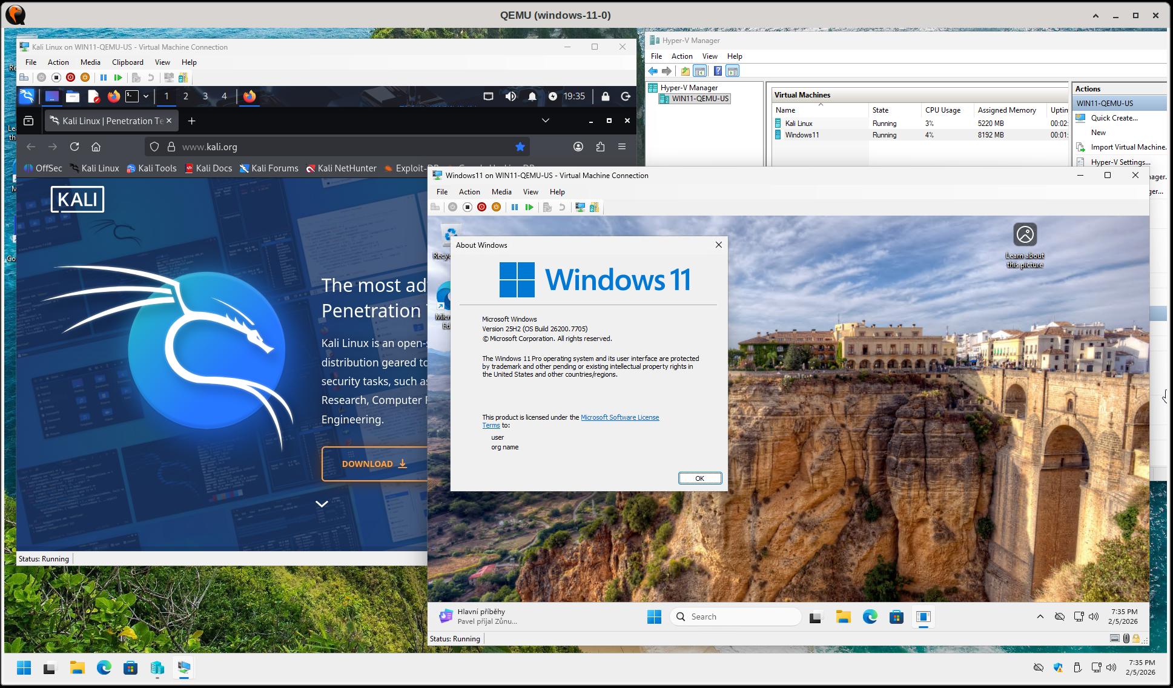This screenshot has height=688, width=1173.
Task: Mute the volume icon in Kali top panel
Action: 511,96
